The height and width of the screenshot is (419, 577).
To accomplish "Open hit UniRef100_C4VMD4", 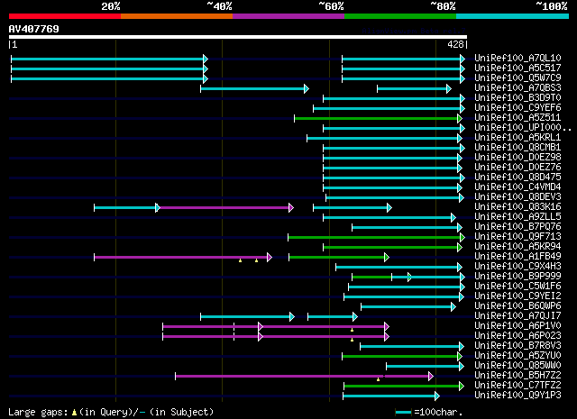I will (x=517, y=187).
